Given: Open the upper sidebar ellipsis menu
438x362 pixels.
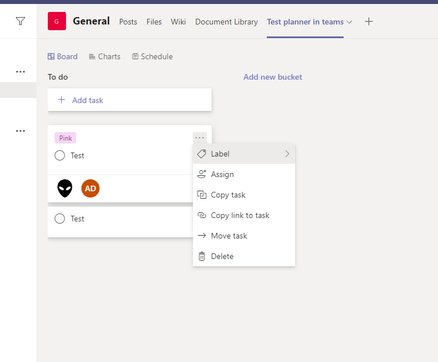Looking at the screenshot, I should 20,72.
